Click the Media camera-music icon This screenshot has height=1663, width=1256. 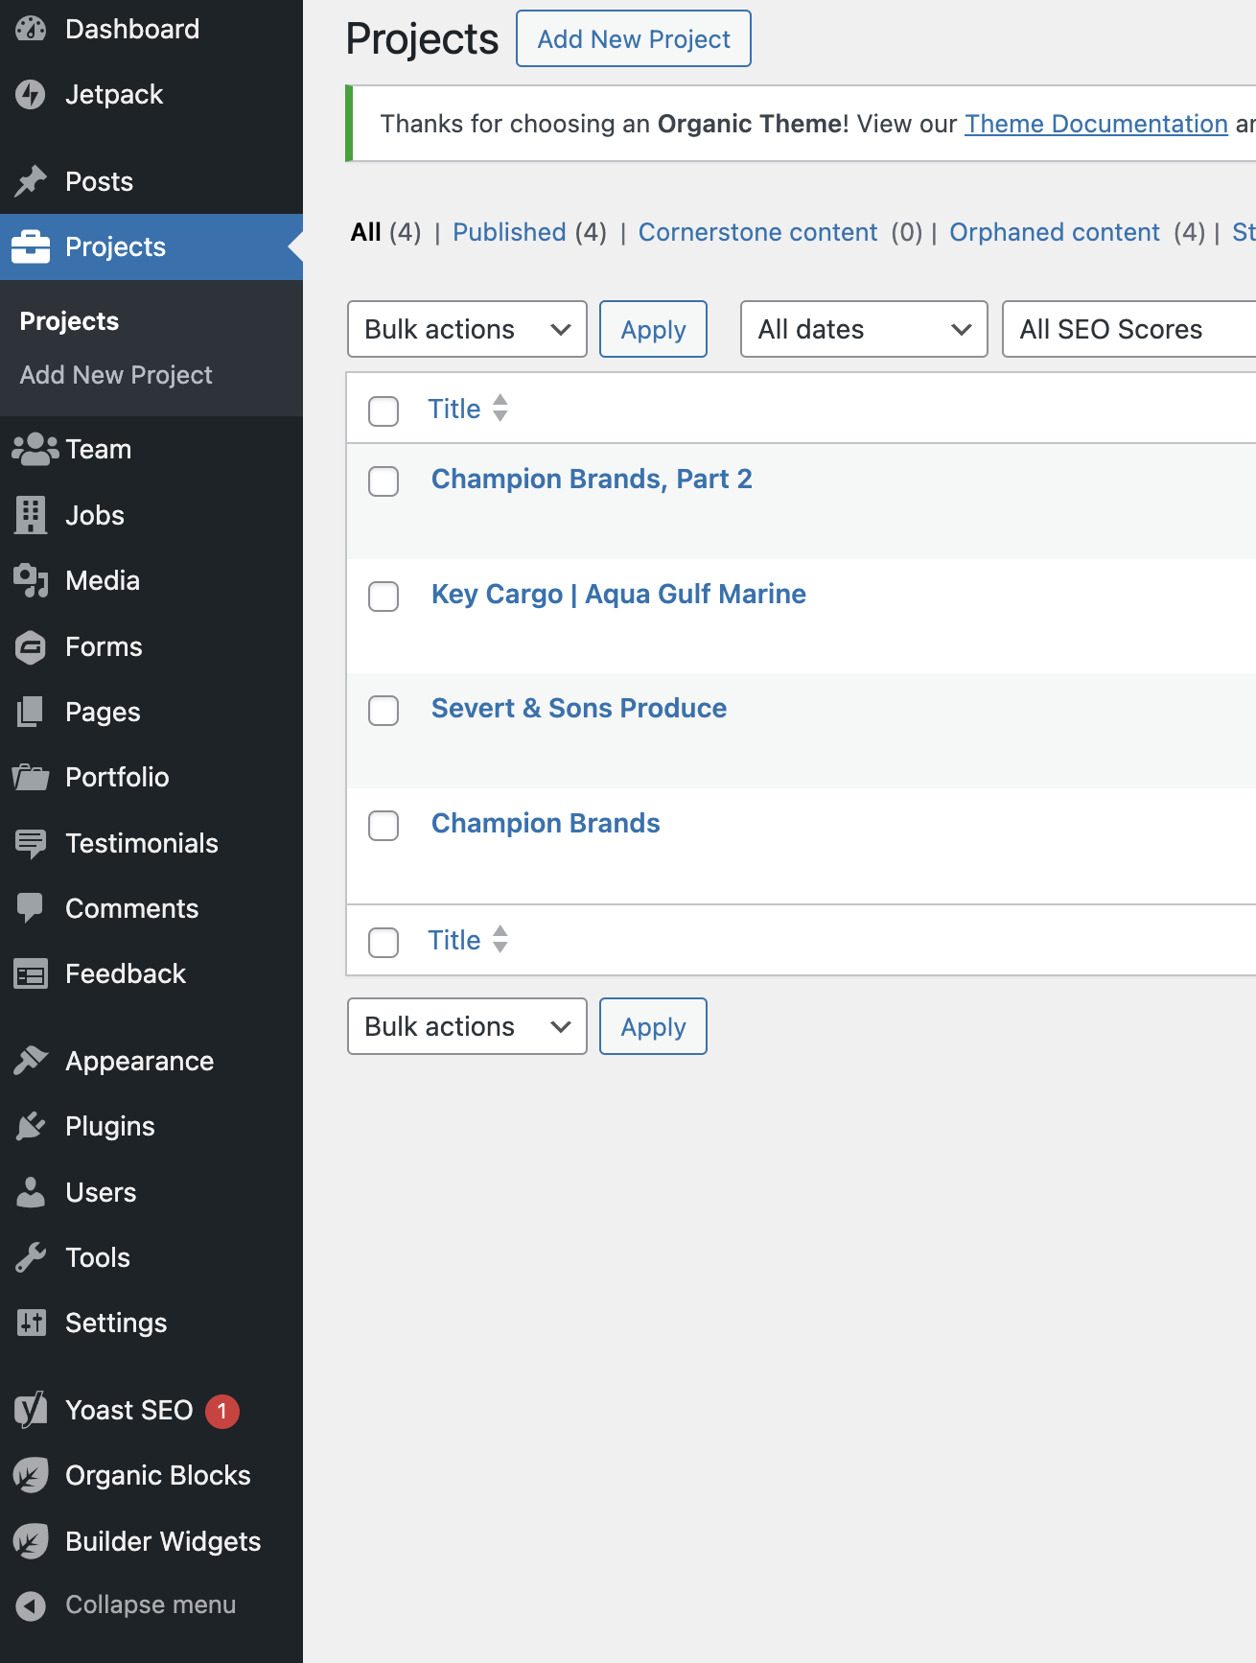(x=31, y=580)
